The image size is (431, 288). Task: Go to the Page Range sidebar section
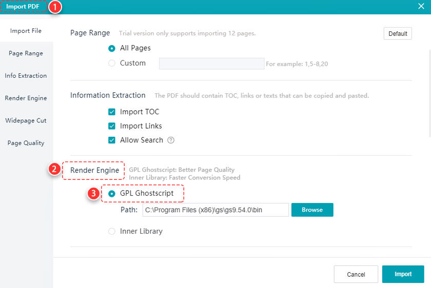click(26, 53)
